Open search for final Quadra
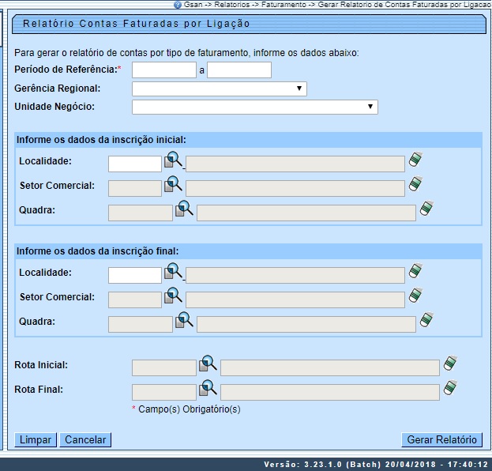 (184, 319)
